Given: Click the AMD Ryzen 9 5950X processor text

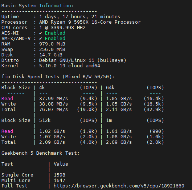Looking at the screenshot, I should point(90,22).
